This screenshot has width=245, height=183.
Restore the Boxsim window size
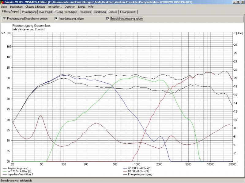238,2
